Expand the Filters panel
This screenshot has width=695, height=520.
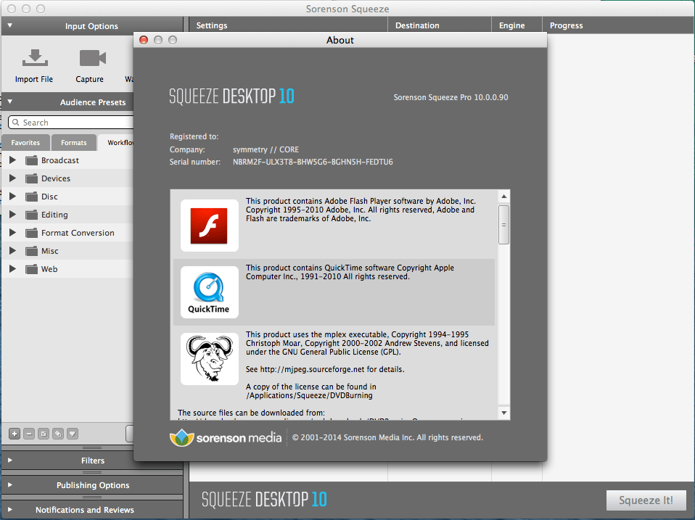coord(9,461)
